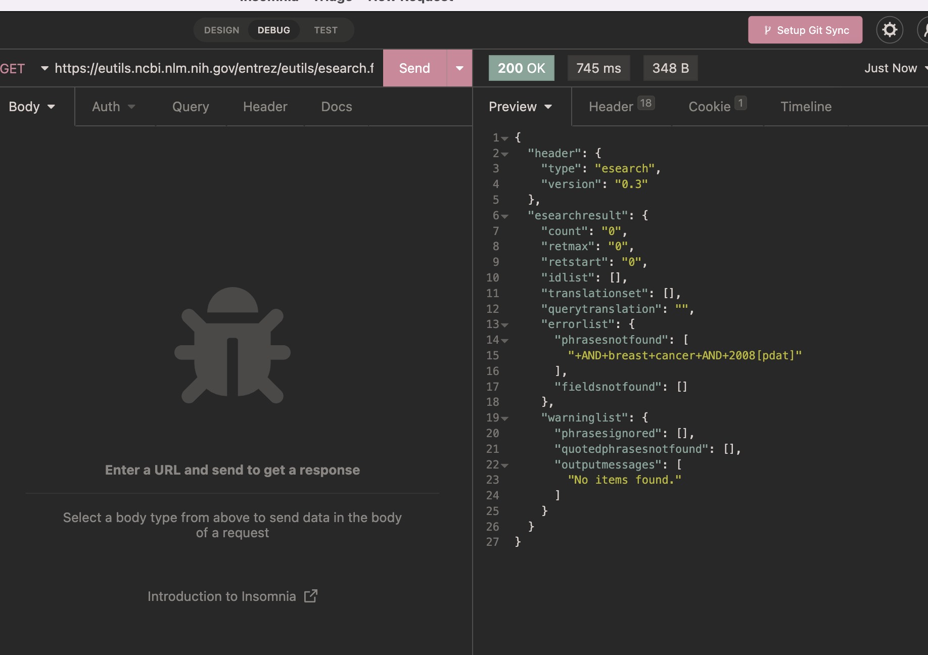
Task: Collapse the "esearchresult" object at line 6
Action: coord(504,216)
